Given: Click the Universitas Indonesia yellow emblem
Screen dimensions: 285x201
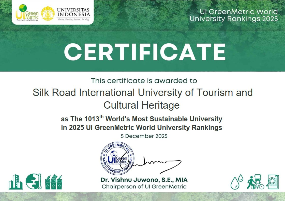Looking at the screenshot, I should pyautogui.click(x=48, y=14).
